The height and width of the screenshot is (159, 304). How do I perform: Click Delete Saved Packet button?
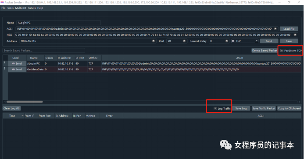[x=265, y=51]
